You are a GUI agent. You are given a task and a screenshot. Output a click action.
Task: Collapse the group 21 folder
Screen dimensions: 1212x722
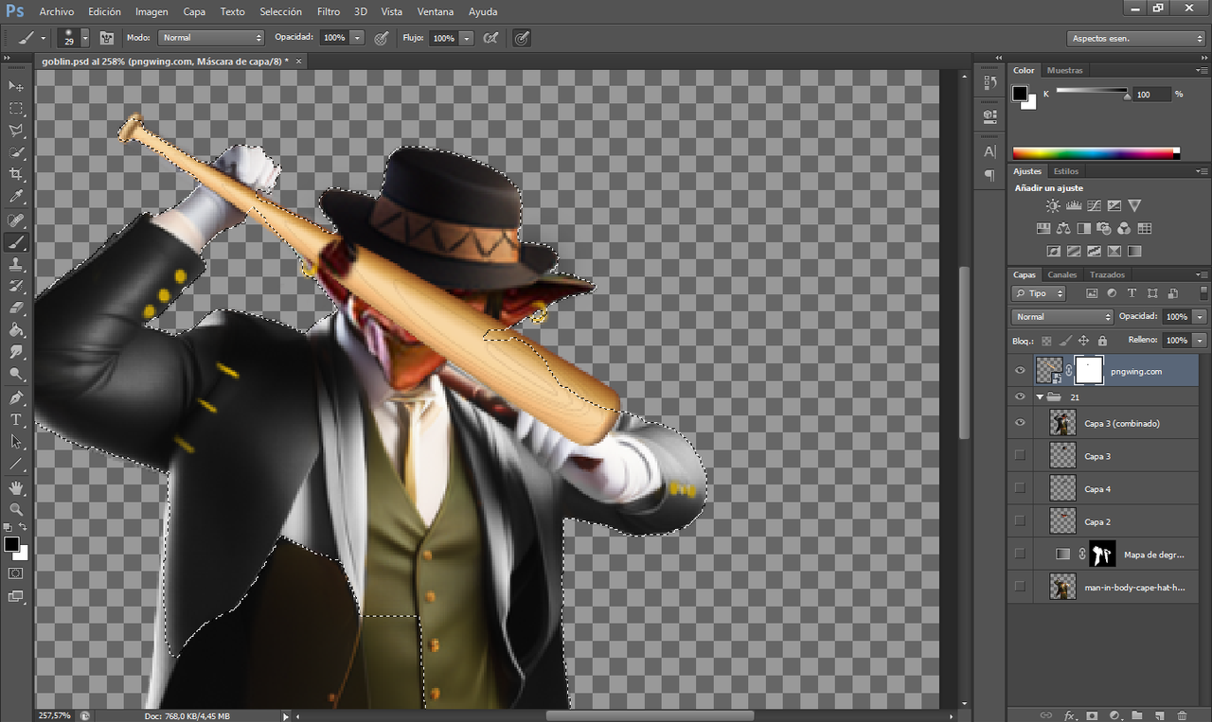coord(1041,397)
